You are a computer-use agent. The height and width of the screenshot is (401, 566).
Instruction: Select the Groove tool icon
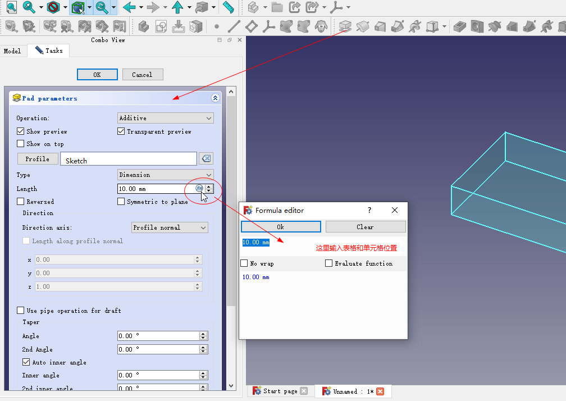coord(495,26)
